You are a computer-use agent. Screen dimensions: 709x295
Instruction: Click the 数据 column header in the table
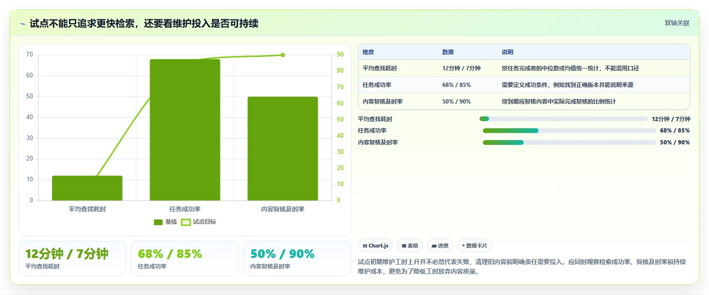click(448, 52)
